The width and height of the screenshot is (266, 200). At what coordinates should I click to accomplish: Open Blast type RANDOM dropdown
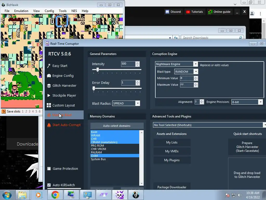click(x=196, y=71)
